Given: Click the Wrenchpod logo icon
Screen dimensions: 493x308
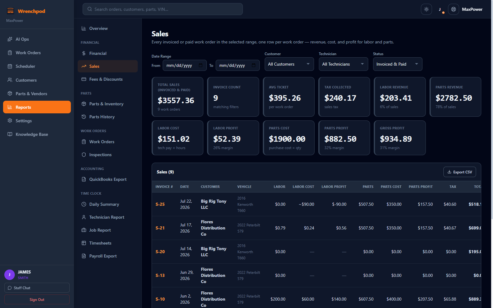Looking at the screenshot, I should tap(10, 11).
